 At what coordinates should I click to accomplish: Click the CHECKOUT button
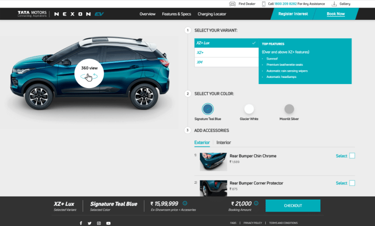293,206
